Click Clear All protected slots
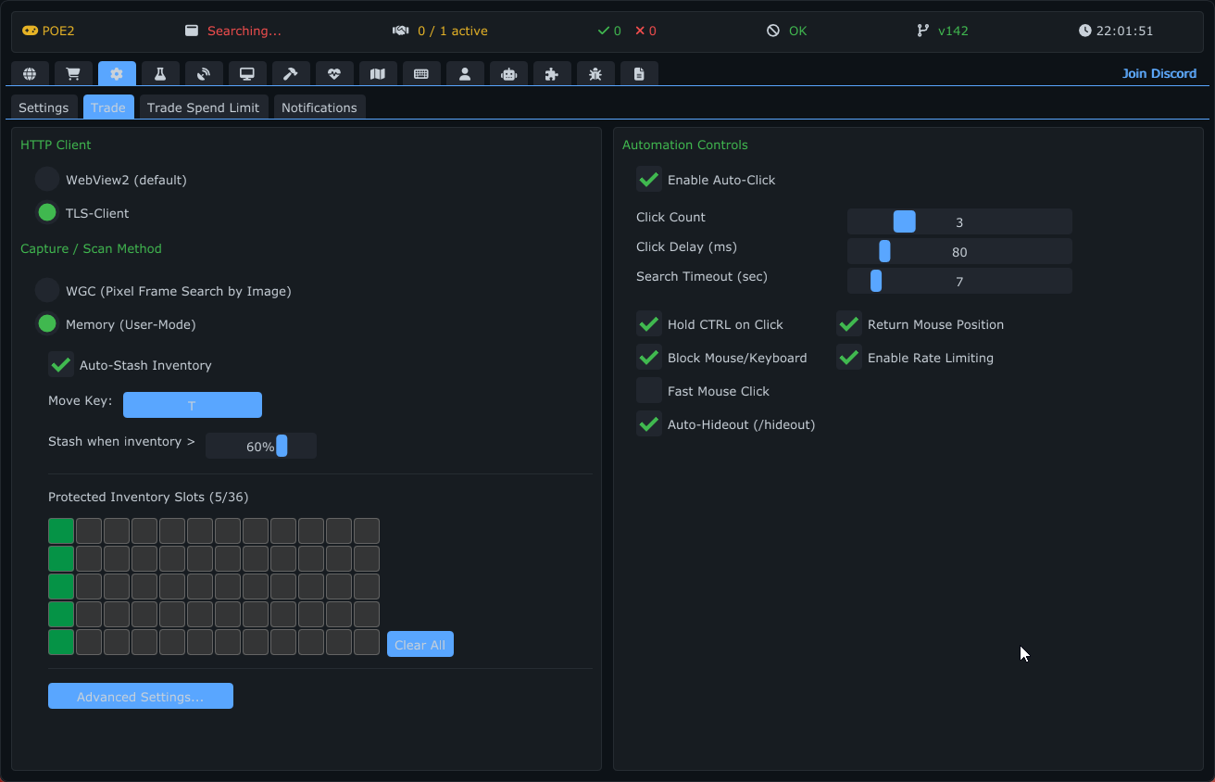This screenshot has height=782, width=1215. [420, 645]
